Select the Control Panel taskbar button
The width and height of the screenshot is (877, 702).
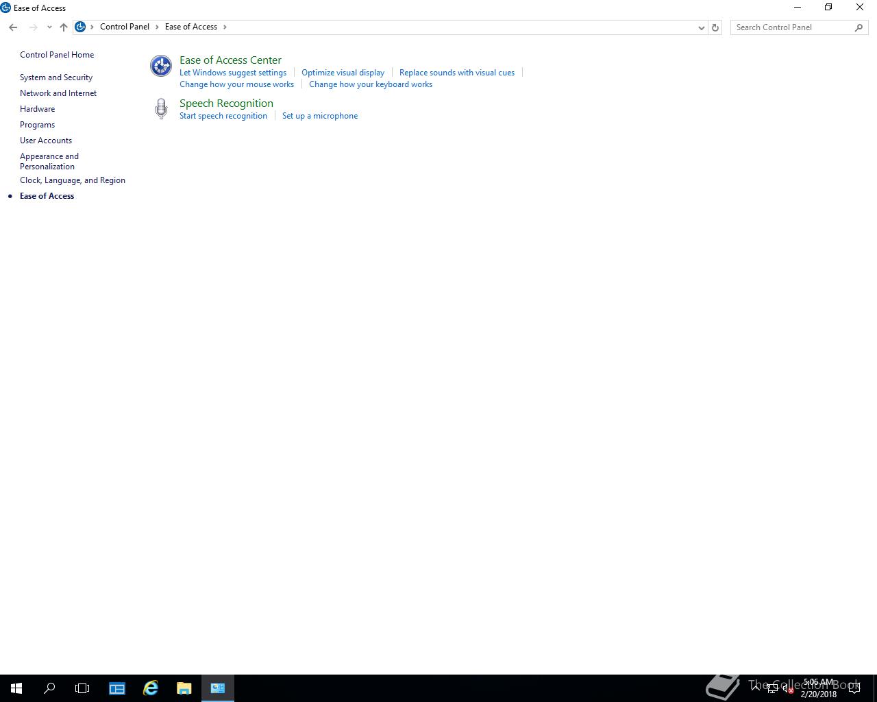(x=218, y=688)
